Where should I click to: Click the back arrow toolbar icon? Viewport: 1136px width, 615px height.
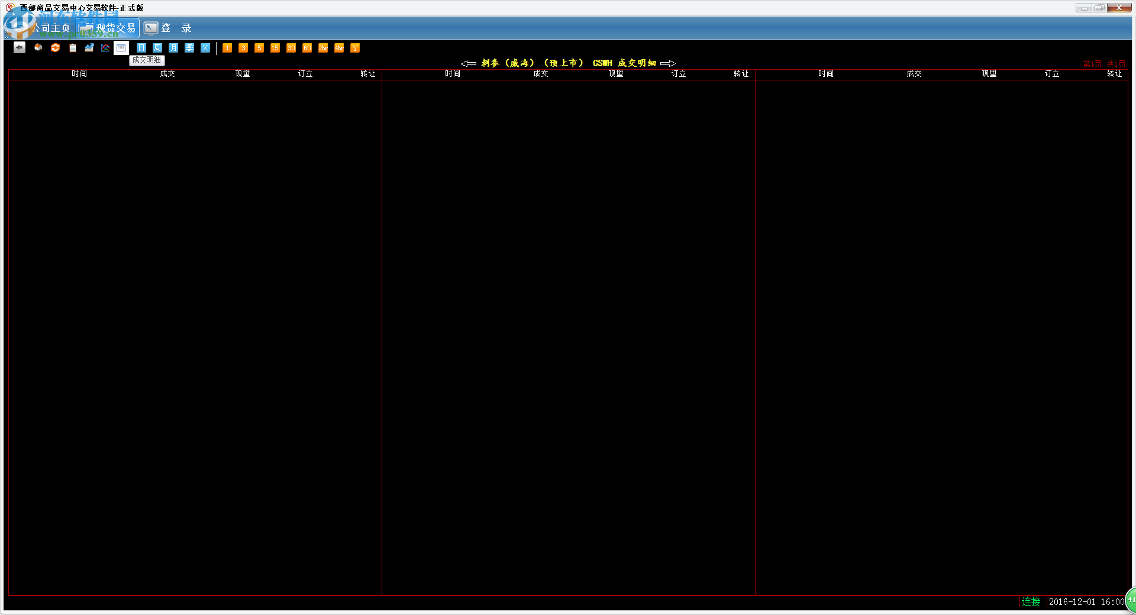tap(20, 48)
